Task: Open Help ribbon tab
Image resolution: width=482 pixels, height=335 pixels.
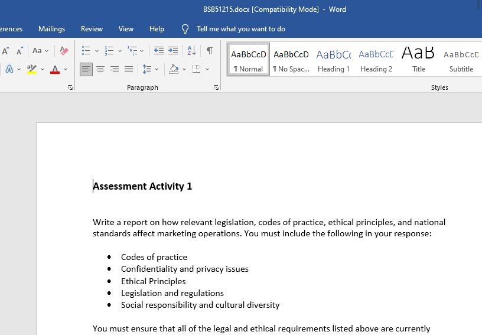Action: (157, 29)
